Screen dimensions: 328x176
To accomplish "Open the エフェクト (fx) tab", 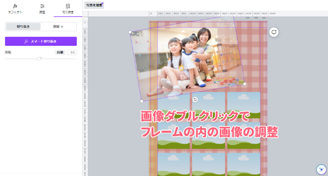I will click(15, 9).
